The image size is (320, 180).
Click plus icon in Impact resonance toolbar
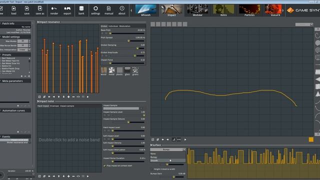coord(68,96)
